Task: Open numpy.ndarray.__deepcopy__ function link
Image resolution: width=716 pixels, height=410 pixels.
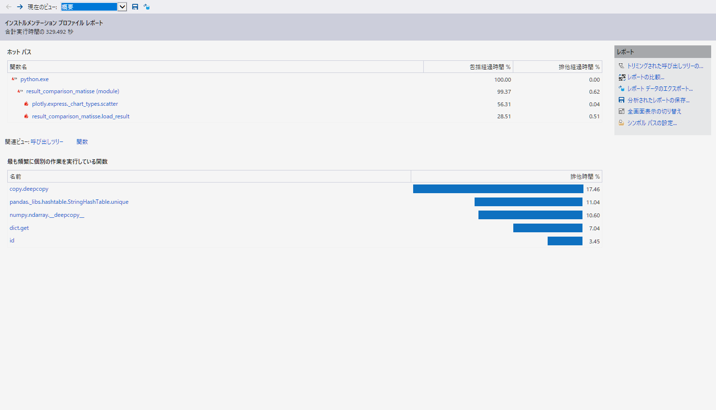Action: [47, 215]
